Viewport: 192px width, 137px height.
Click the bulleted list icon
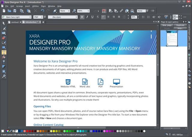tap(143, 17)
